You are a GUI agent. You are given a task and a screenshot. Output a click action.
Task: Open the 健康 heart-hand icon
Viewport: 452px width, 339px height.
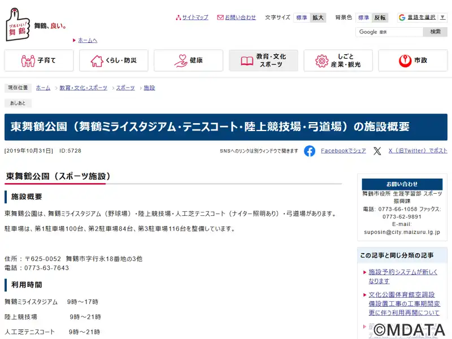click(x=181, y=60)
